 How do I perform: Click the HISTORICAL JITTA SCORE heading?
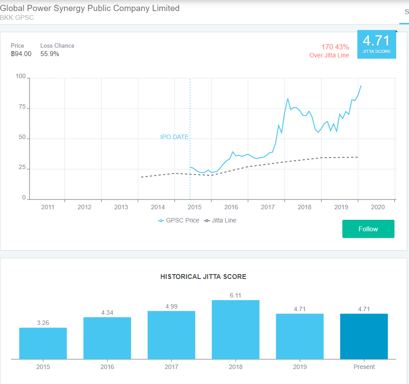pyautogui.click(x=203, y=276)
